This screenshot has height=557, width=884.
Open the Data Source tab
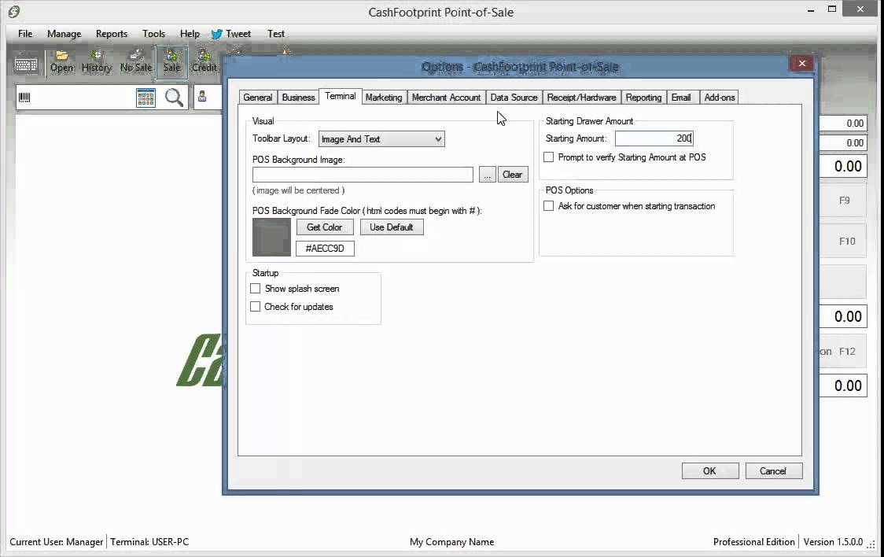pos(514,98)
